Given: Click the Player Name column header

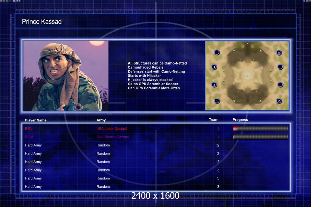Looking at the screenshot, I should pyautogui.click(x=36, y=120).
